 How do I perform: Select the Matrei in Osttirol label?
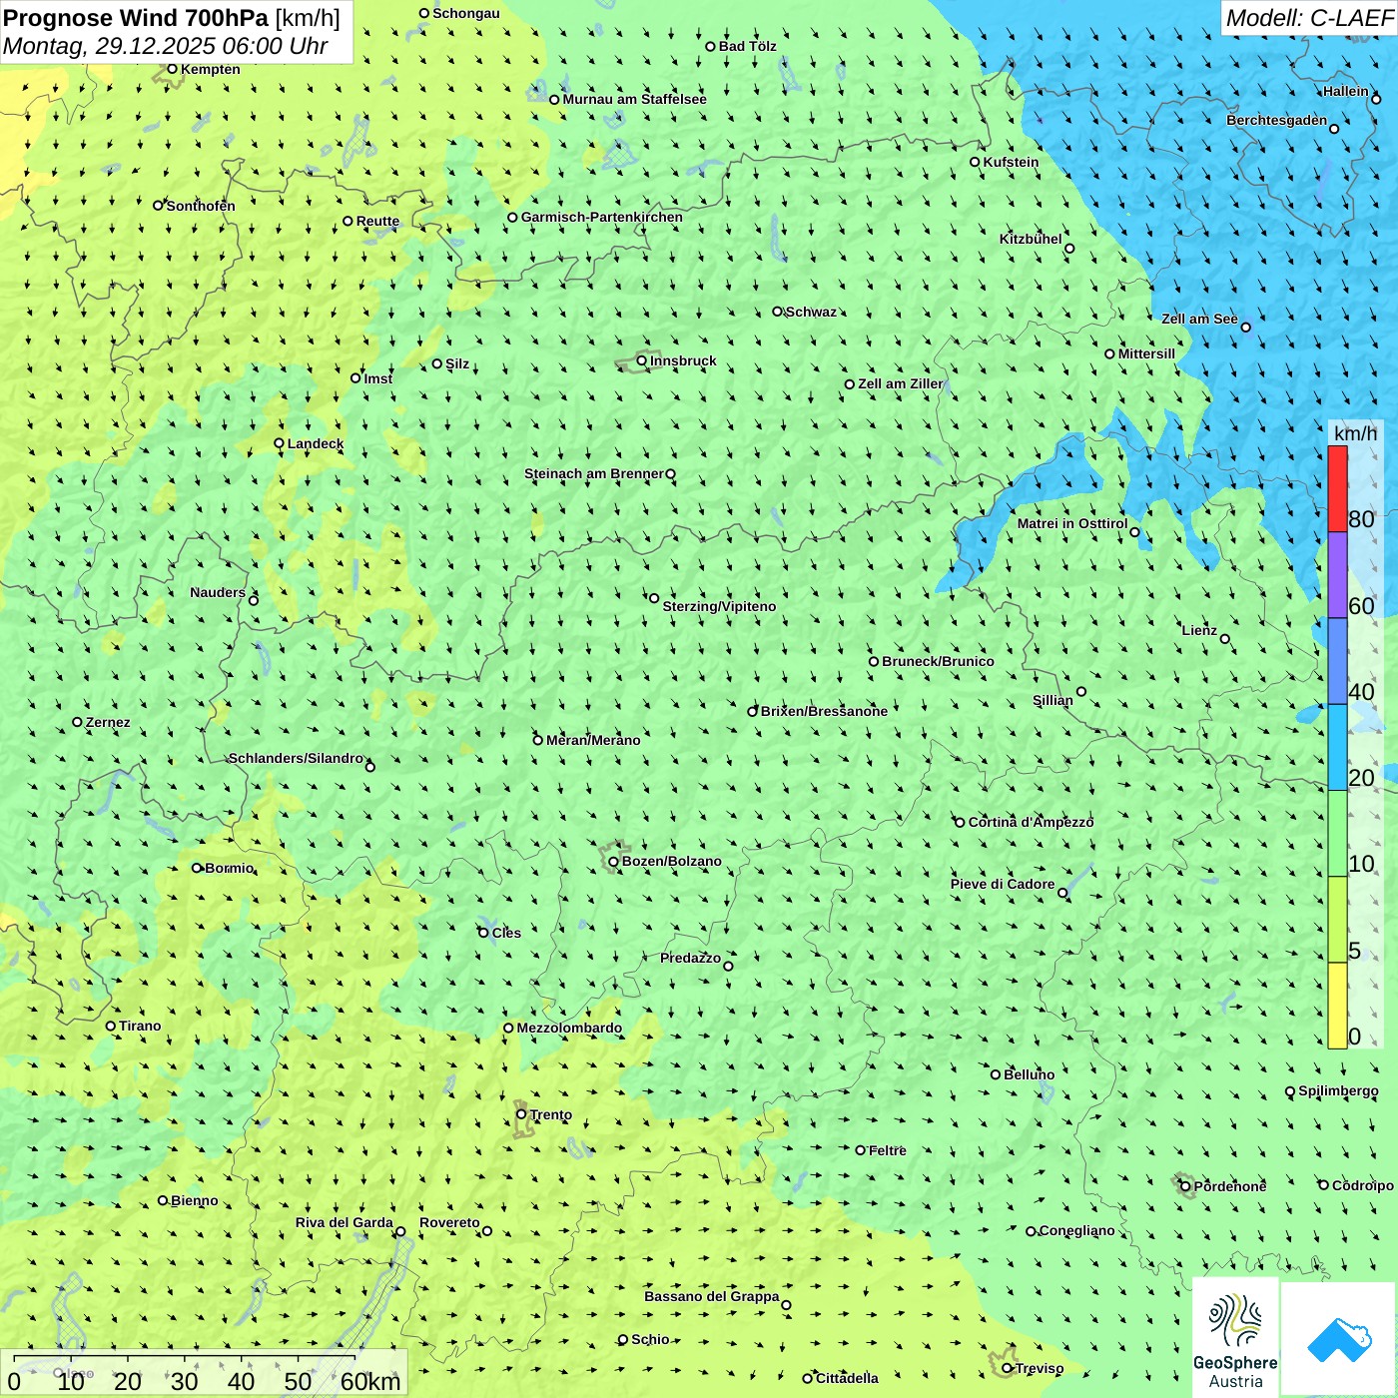pyautogui.click(x=1072, y=523)
